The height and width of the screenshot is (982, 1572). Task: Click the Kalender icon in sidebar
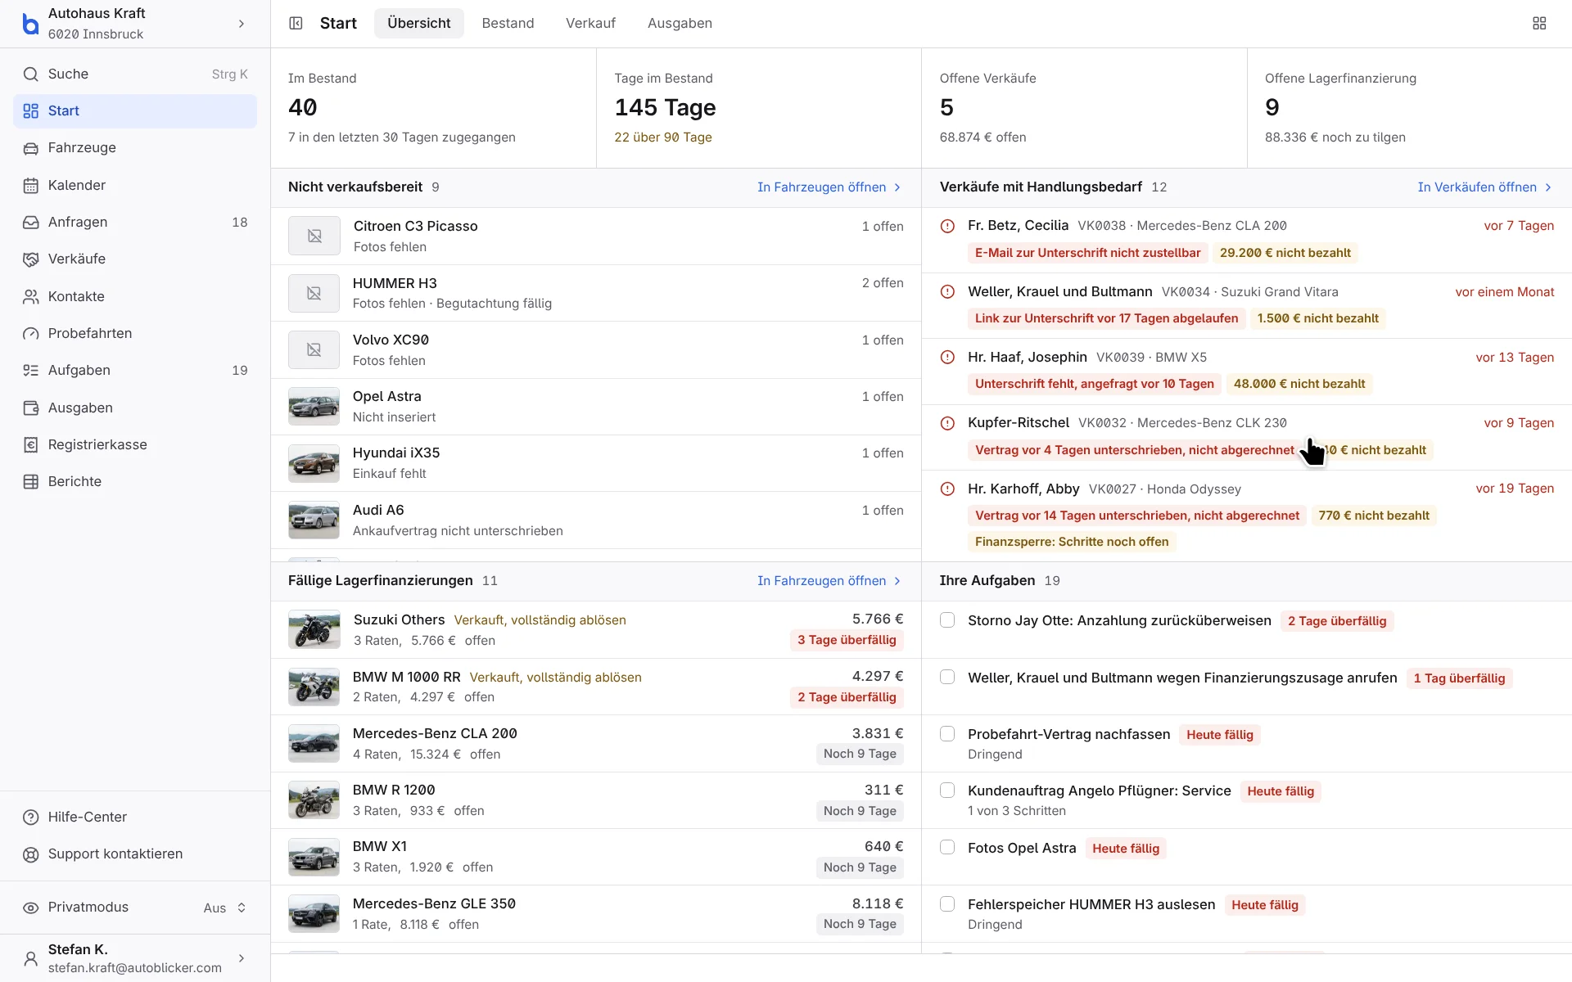point(30,185)
